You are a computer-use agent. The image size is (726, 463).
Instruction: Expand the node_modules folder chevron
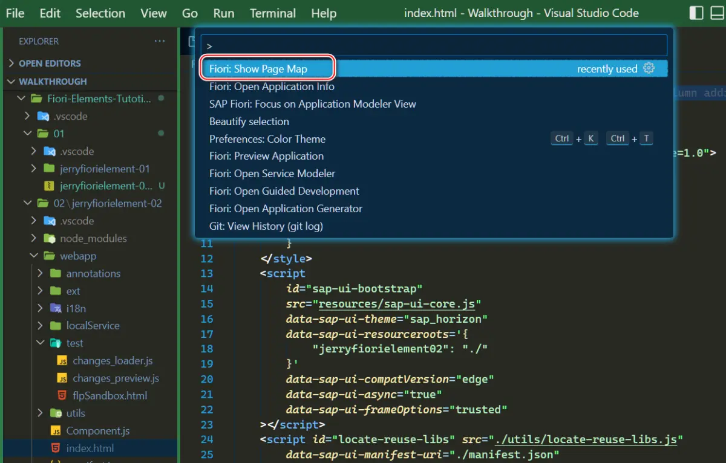point(34,238)
